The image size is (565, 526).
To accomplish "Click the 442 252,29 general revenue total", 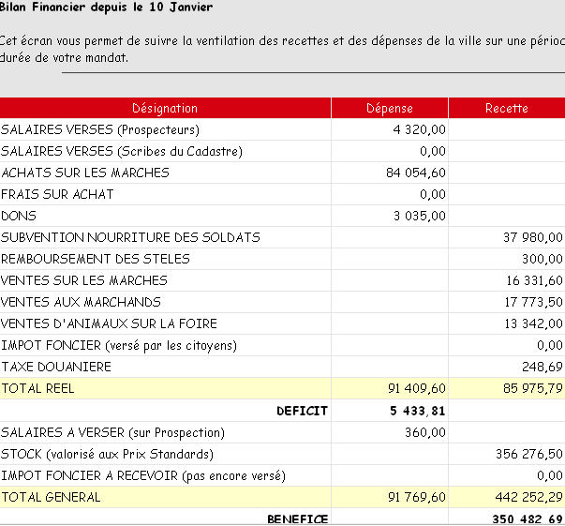I will pos(529,498).
